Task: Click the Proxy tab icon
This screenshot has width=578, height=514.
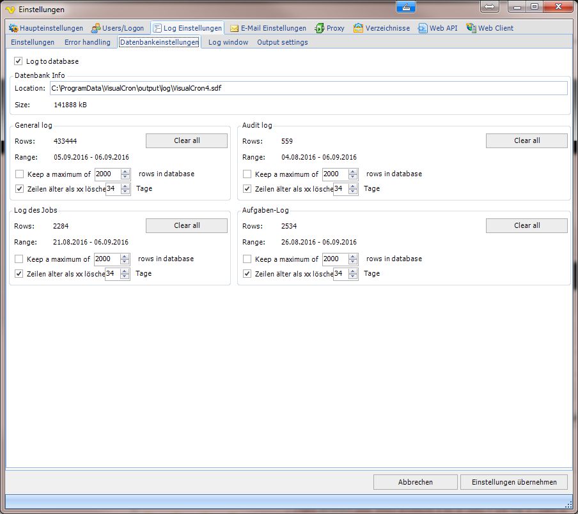Action: (320, 28)
